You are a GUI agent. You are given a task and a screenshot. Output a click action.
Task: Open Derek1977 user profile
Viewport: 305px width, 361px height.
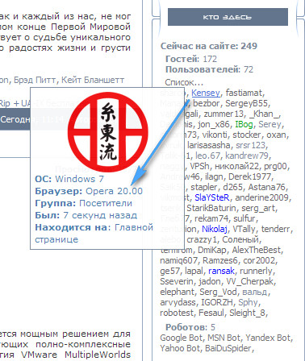(249, 176)
